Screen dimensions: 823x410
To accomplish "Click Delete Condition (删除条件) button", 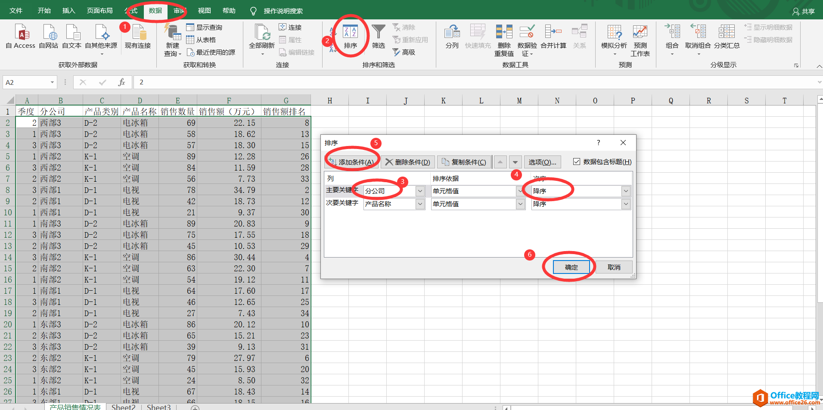I will pyautogui.click(x=407, y=162).
